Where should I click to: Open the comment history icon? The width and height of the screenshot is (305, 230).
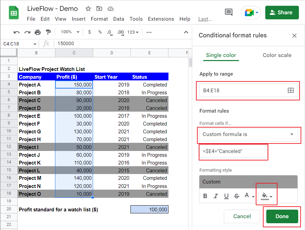[x=229, y=13]
